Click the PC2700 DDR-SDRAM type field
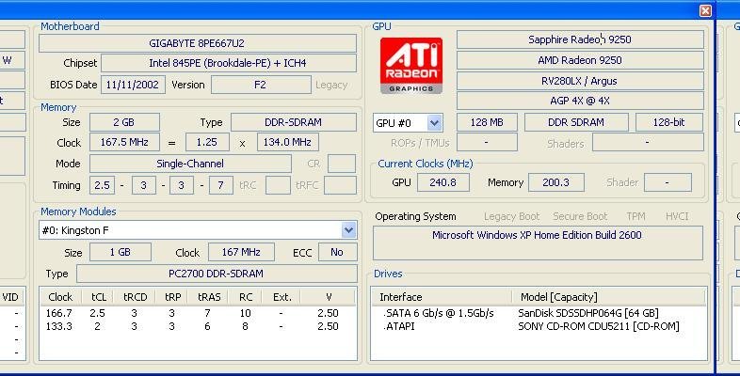 pyautogui.click(x=217, y=274)
